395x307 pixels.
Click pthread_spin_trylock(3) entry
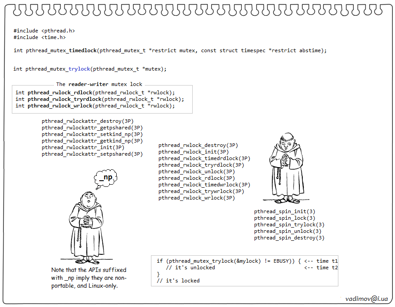pyautogui.click(x=289, y=225)
